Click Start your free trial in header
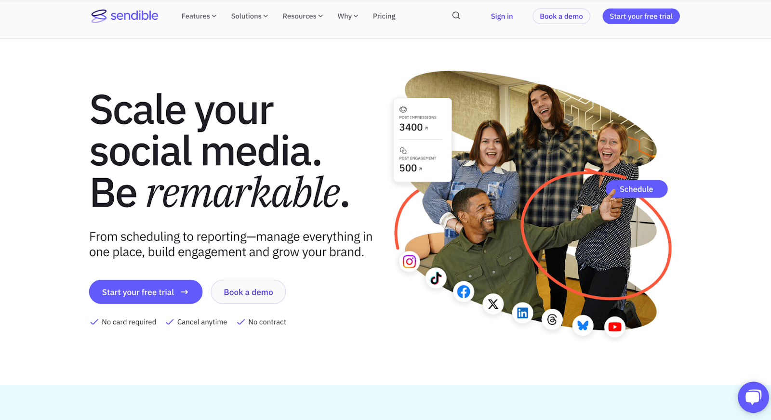Image resolution: width=771 pixels, height=420 pixels. pos(641,16)
